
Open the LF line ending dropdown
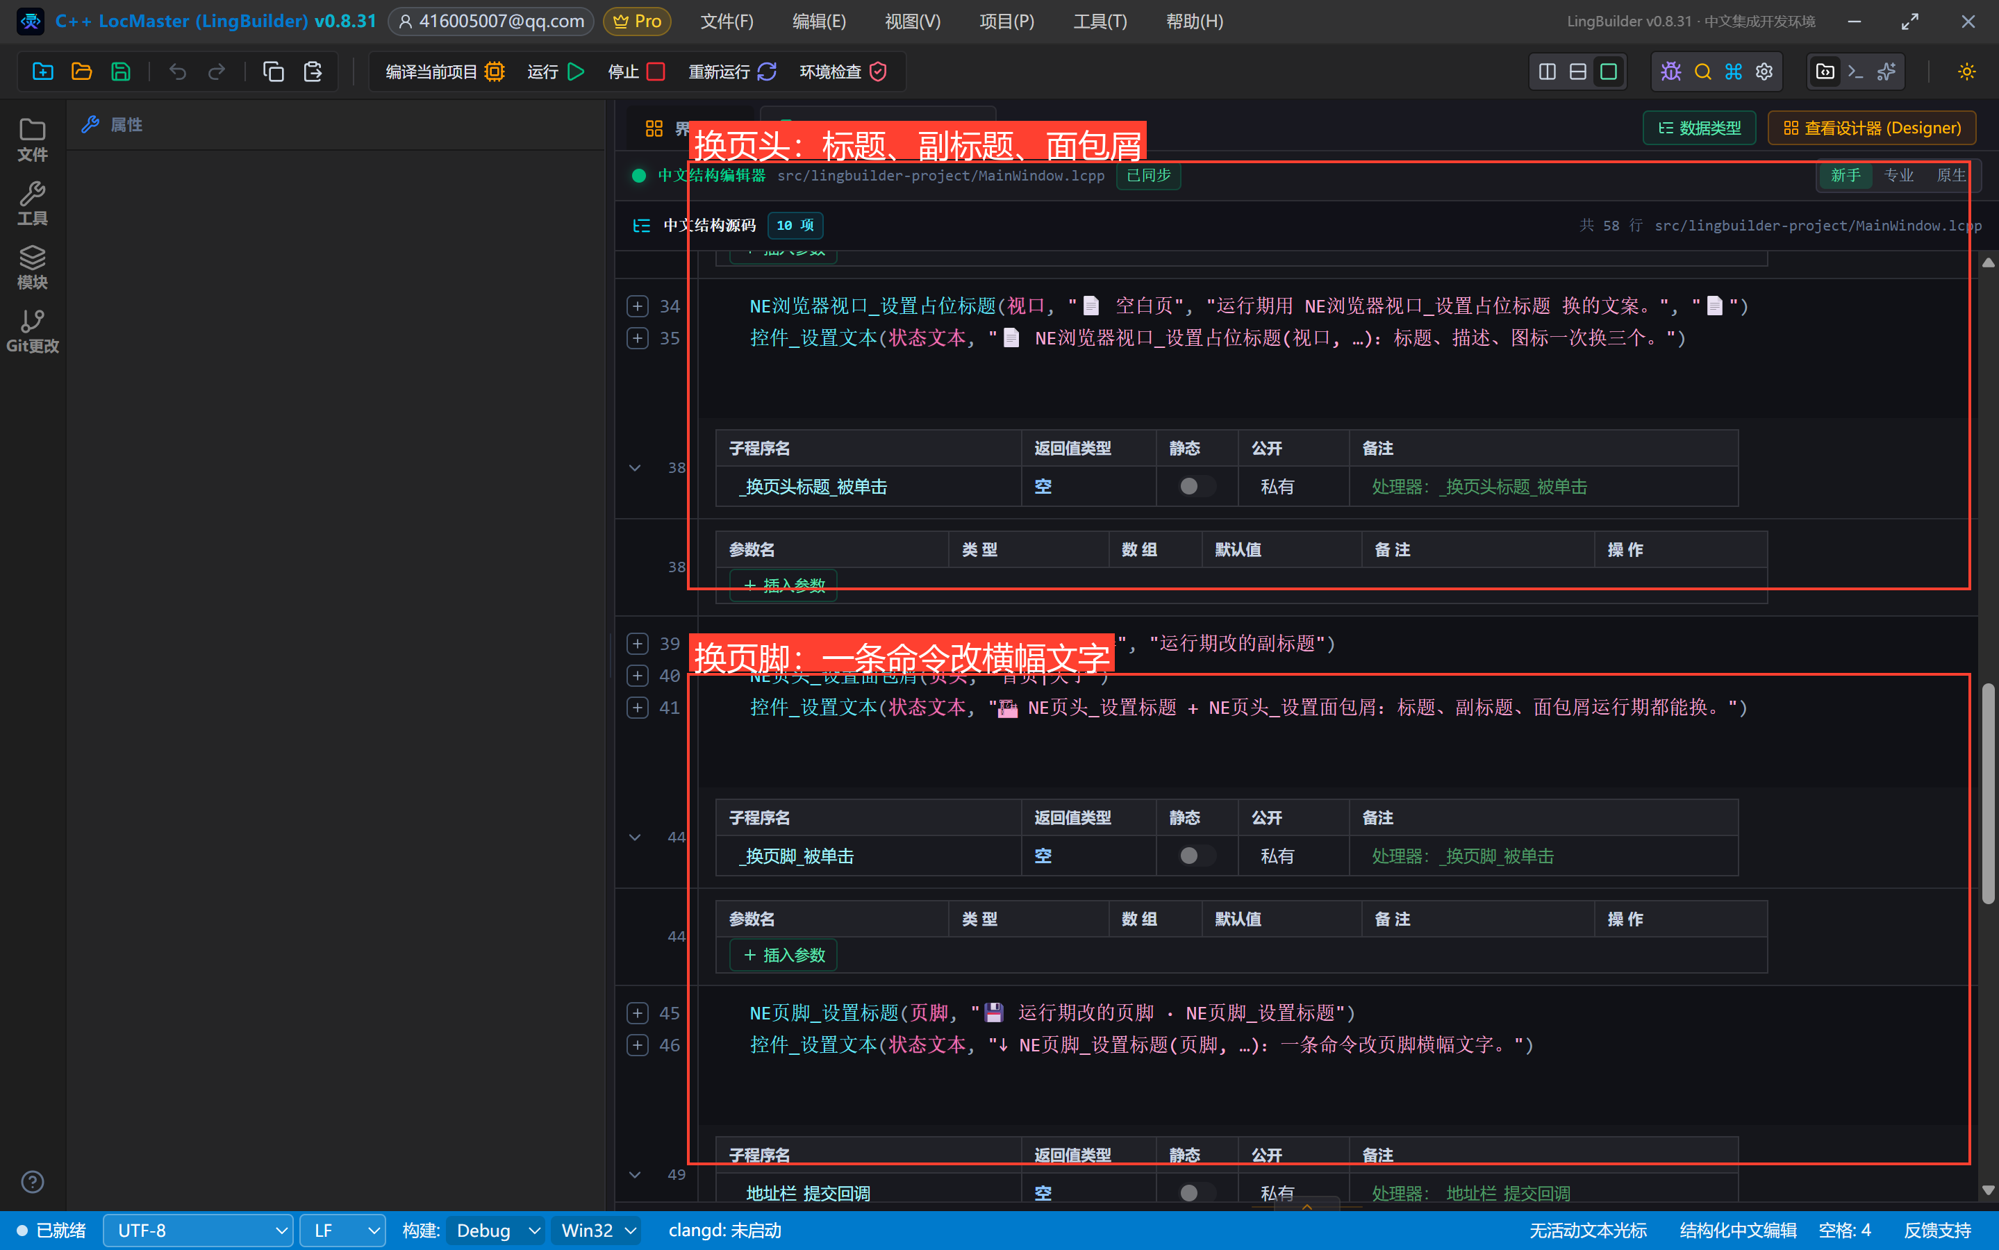click(x=342, y=1230)
